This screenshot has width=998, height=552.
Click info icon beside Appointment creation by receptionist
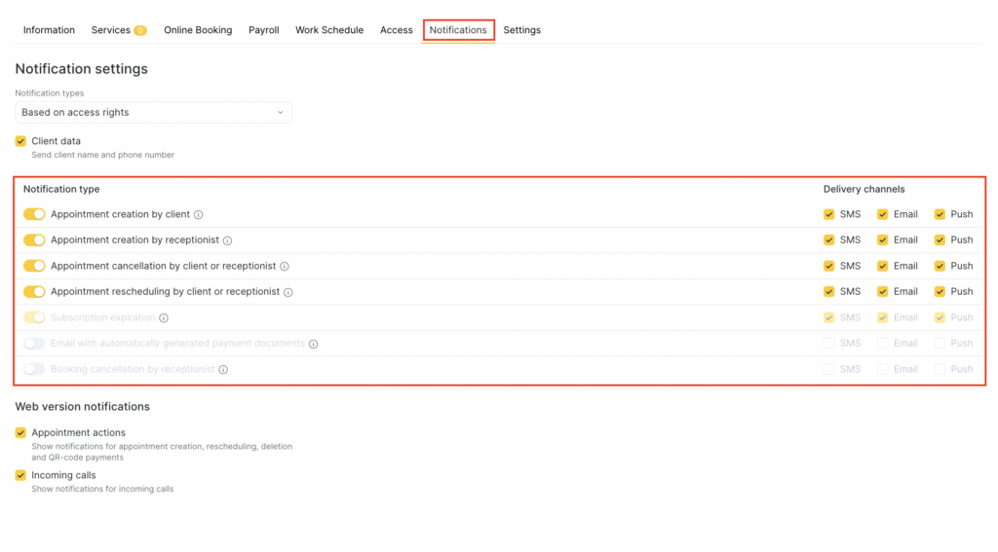(x=227, y=240)
